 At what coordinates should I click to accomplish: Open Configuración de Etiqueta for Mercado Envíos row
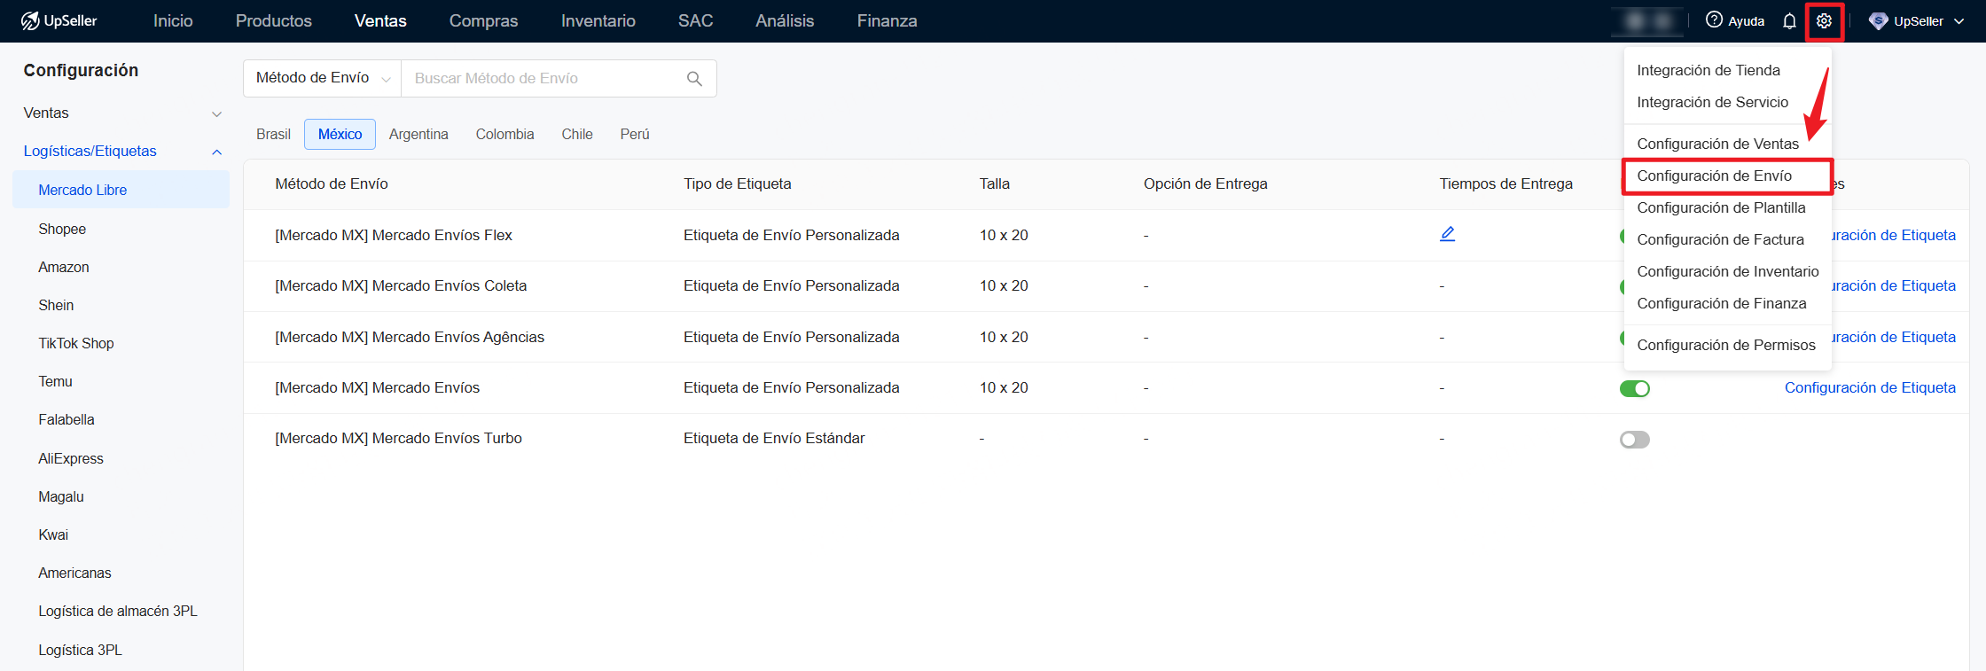click(1870, 388)
